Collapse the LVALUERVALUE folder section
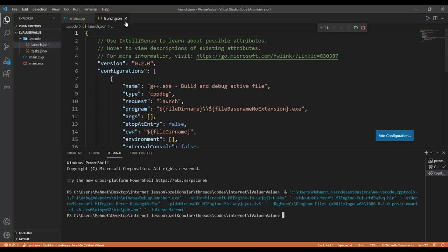The width and height of the screenshot is (448, 252). pyautogui.click(x=38, y=33)
